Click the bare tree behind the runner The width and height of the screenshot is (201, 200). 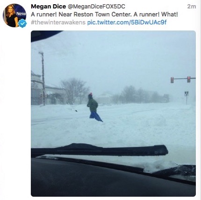point(74,91)
